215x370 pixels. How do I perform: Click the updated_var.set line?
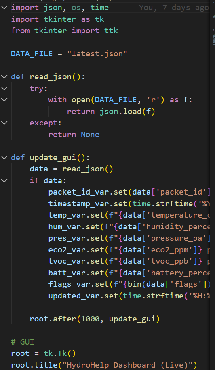pos(129,296)
